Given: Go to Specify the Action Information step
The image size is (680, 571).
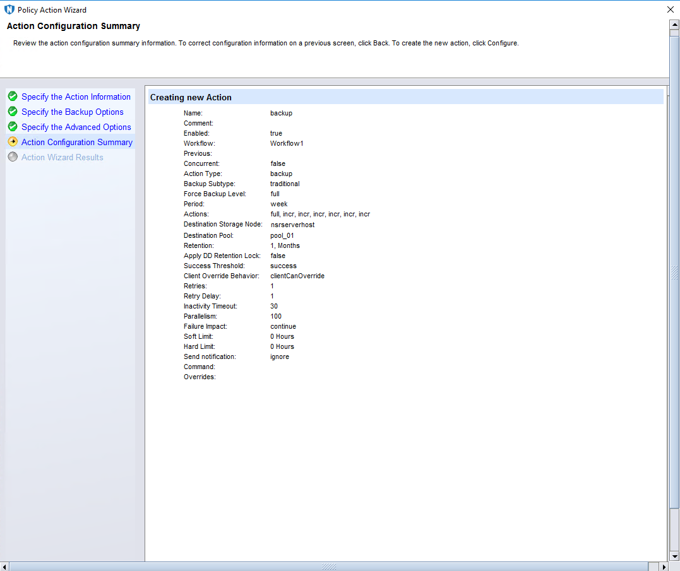Looking at the screenshot, I should (76, 97).
